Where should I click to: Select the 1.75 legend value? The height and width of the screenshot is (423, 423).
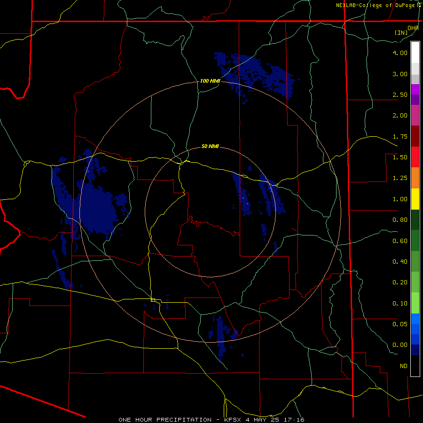(x=400, y=136)
